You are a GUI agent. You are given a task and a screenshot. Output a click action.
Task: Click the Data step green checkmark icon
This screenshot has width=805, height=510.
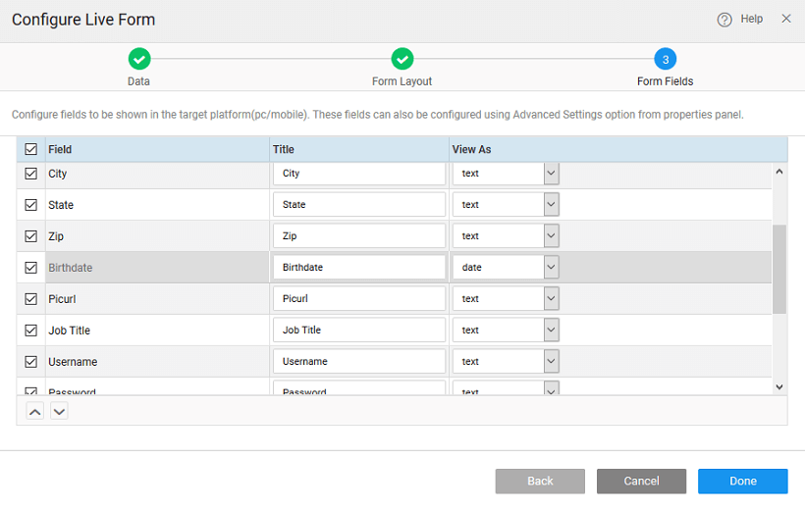pyautogui.click(x=139, y=59)
